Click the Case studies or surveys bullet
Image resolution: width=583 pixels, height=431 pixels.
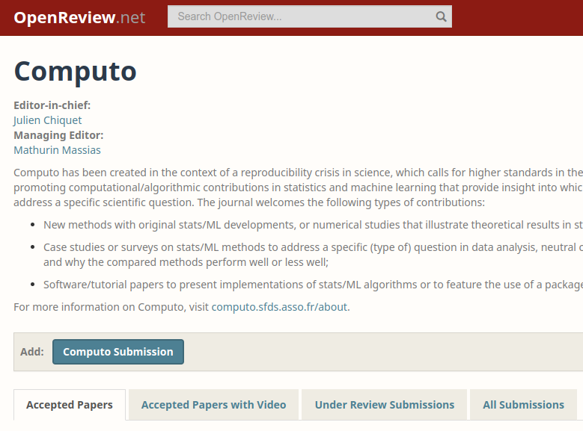coord(313,255)
